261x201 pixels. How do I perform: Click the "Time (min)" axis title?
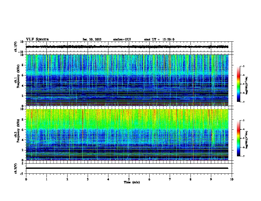(x=132, y=182)
